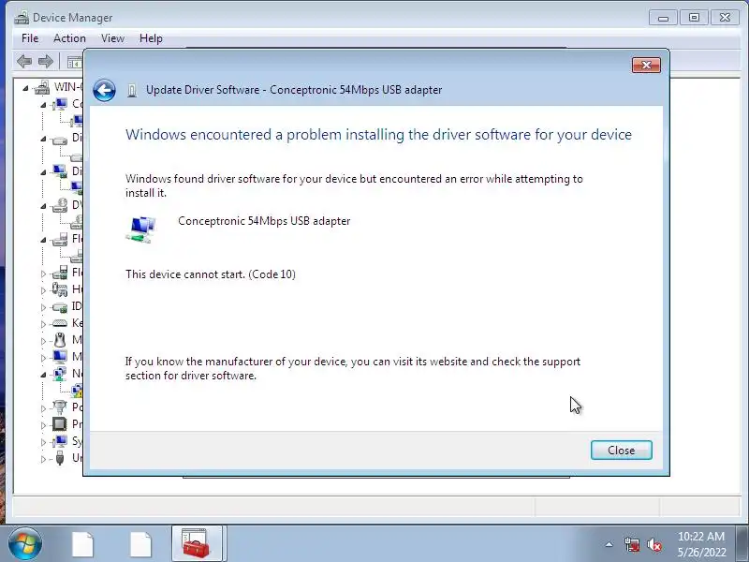Click the red toolbox Device Manager taskbar button
This screenshot has height=562, width=749.
(197, 543)
